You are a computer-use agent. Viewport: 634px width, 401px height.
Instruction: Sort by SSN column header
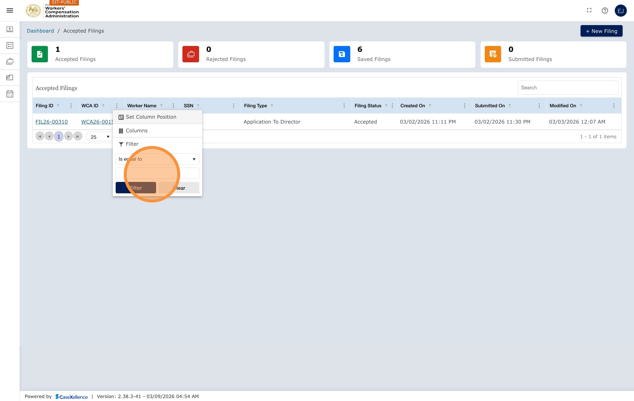(188, 106)
